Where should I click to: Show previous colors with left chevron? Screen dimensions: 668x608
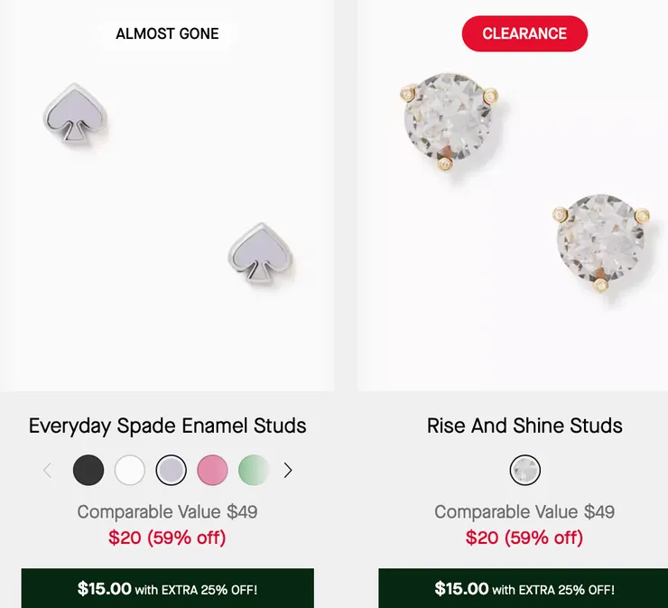[48, 470]
